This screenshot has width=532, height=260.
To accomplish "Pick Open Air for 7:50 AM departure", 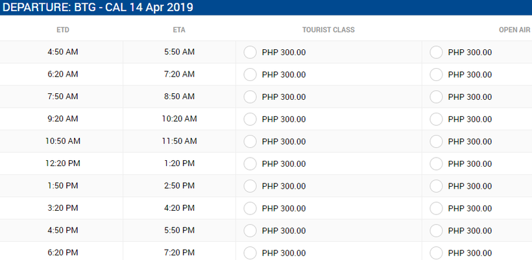I will 436,97.
